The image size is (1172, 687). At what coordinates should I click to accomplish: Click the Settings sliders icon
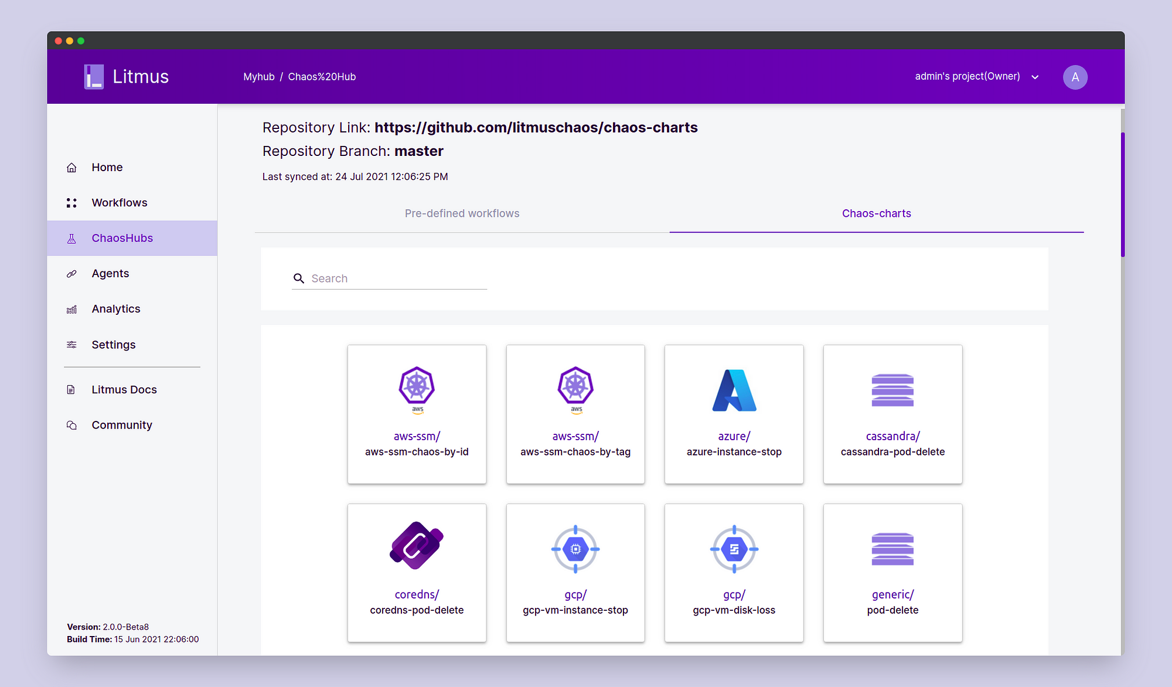[71, 345]
